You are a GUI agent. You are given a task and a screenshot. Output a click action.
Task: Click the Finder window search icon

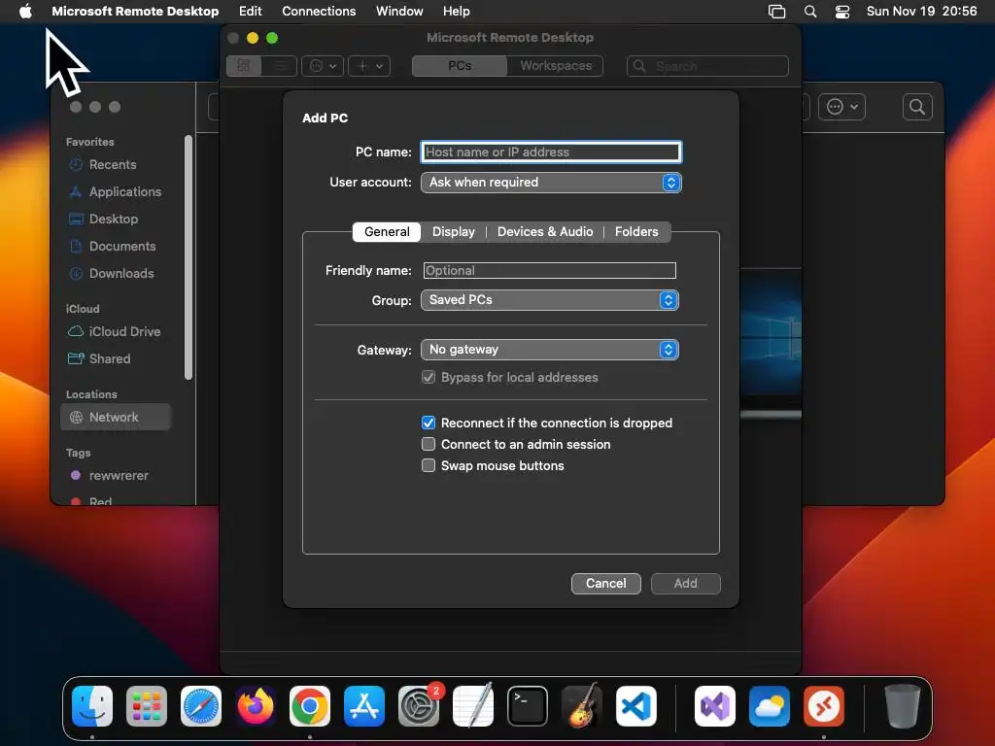917,107
